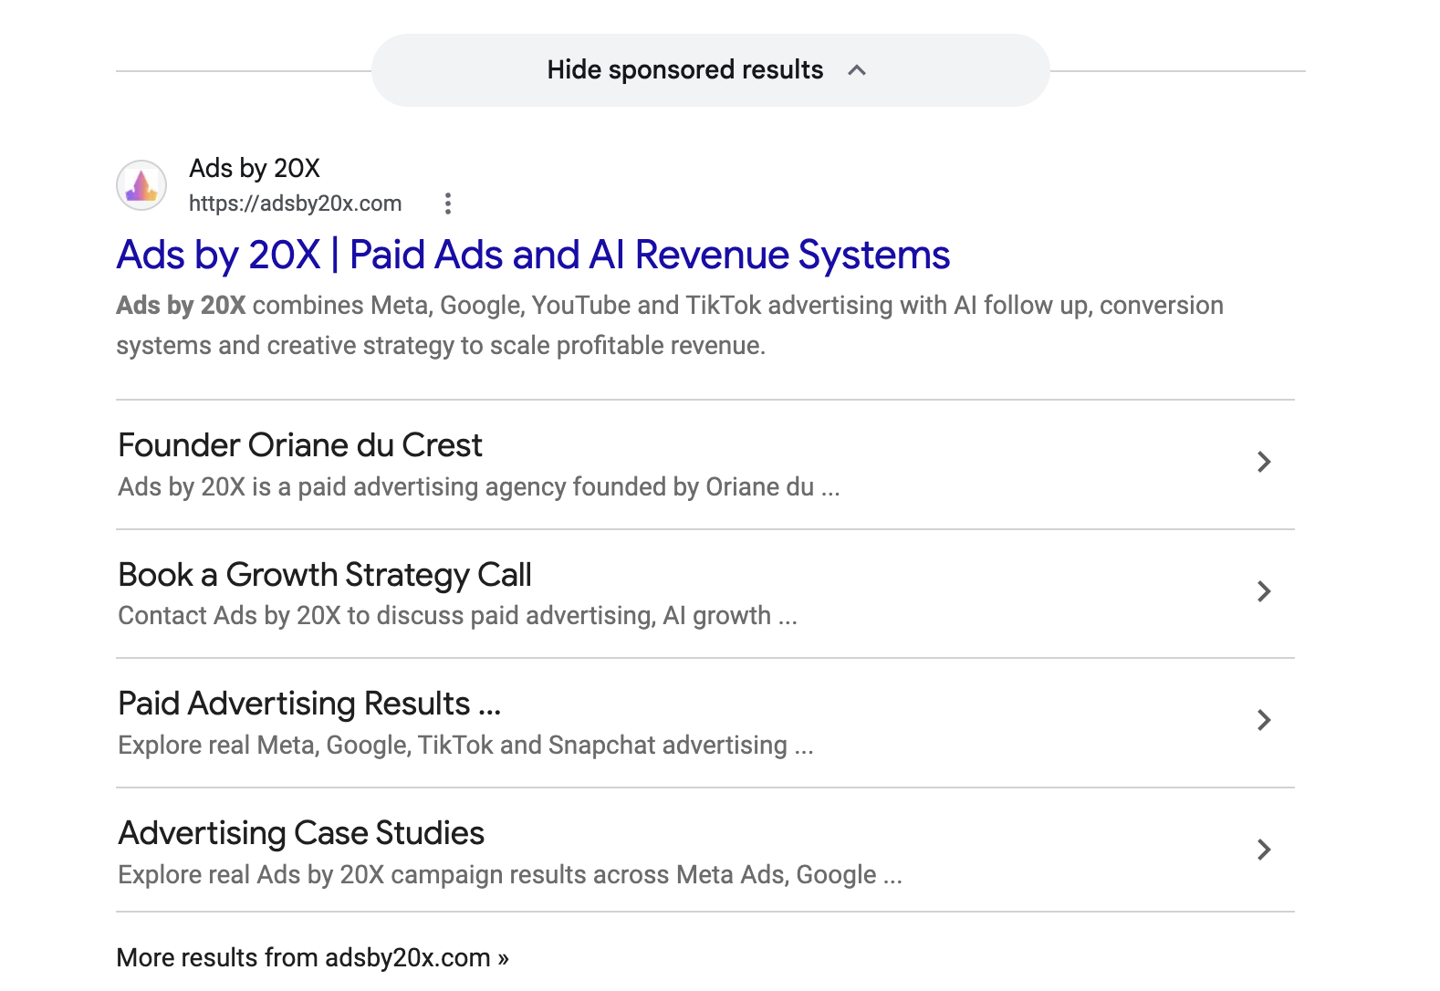Click snippet 'Contact Ads by 20X to discuss'
1440x991 pixels.
click(x=458, y=616)
